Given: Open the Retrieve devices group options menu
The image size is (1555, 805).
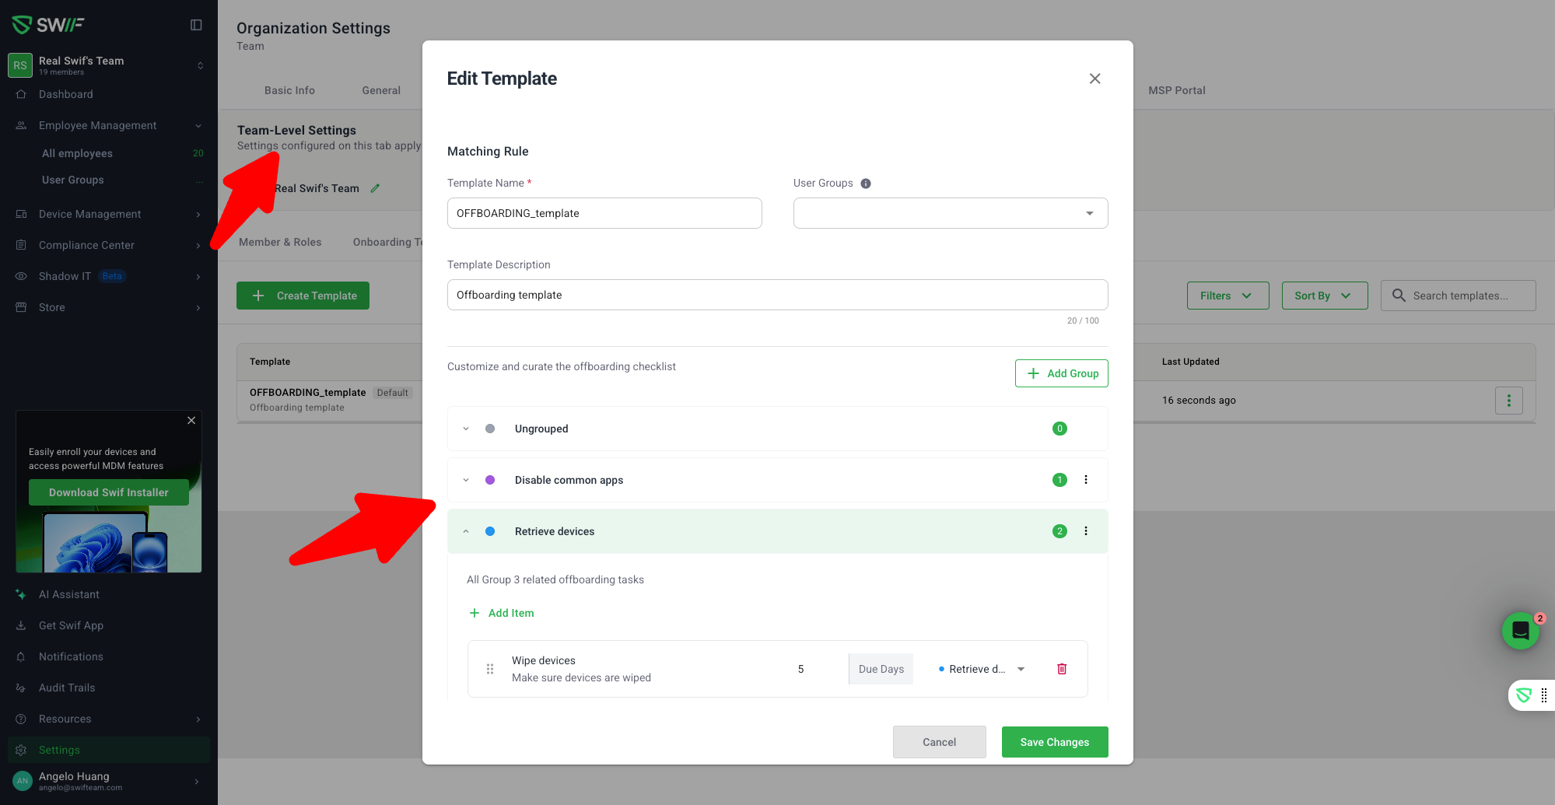Looking at the screenshot, I should 1086,531.
